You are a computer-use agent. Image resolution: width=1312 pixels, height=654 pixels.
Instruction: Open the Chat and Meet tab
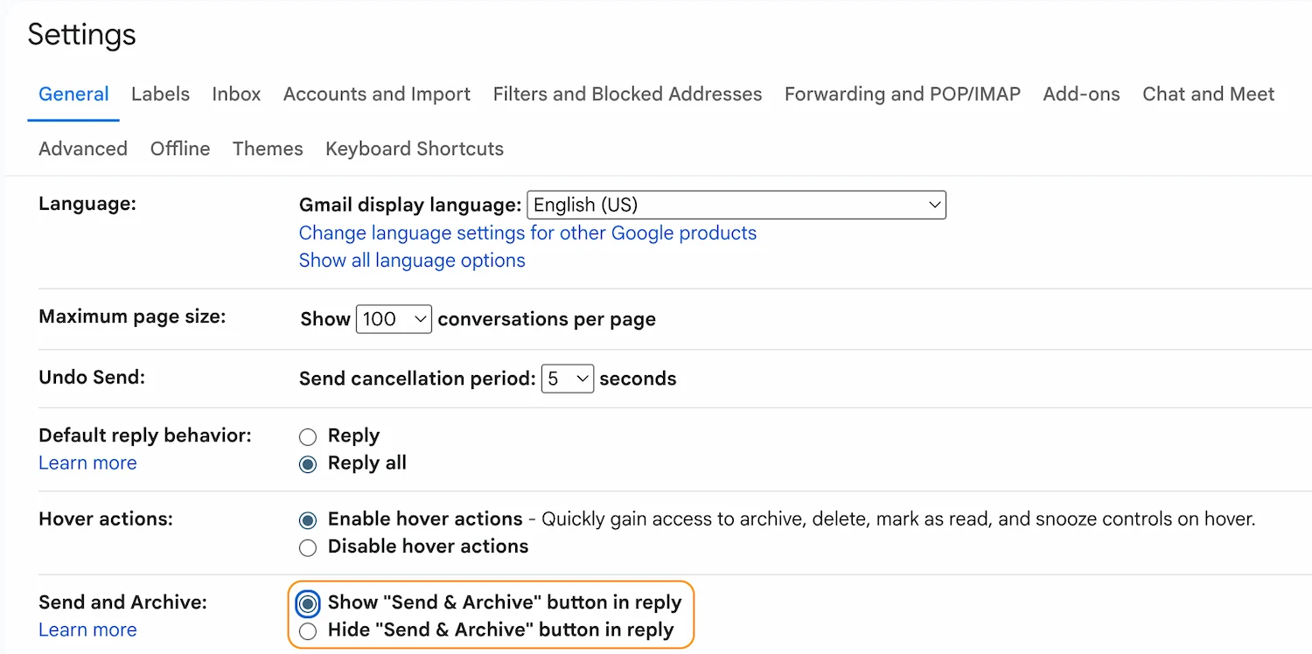tap(1209, 94)
